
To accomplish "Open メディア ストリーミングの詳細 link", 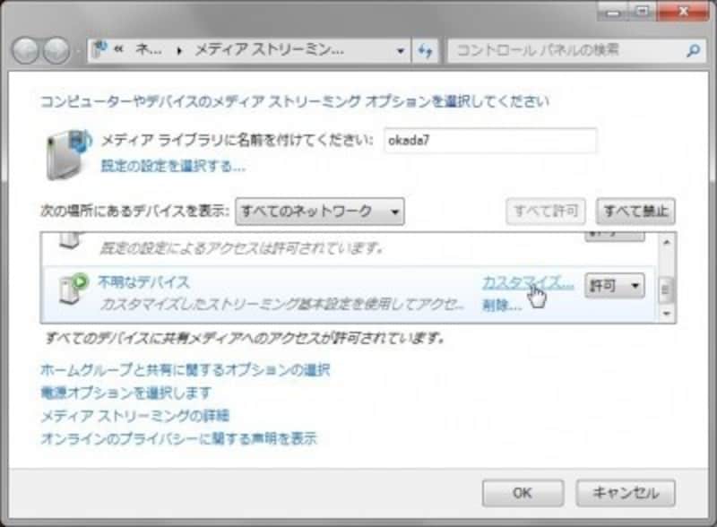I will point(135,416).
